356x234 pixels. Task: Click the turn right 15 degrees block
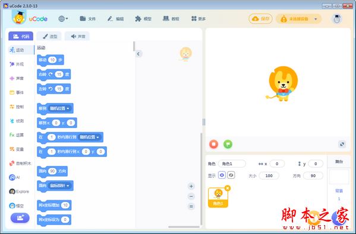tap(54, 75)
